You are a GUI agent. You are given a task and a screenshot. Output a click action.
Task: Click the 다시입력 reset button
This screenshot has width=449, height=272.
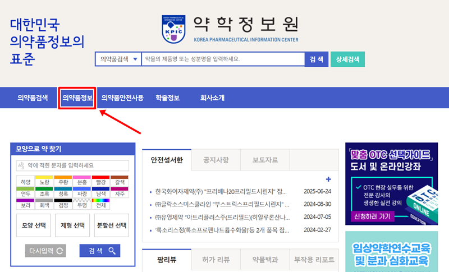[45, 251]
